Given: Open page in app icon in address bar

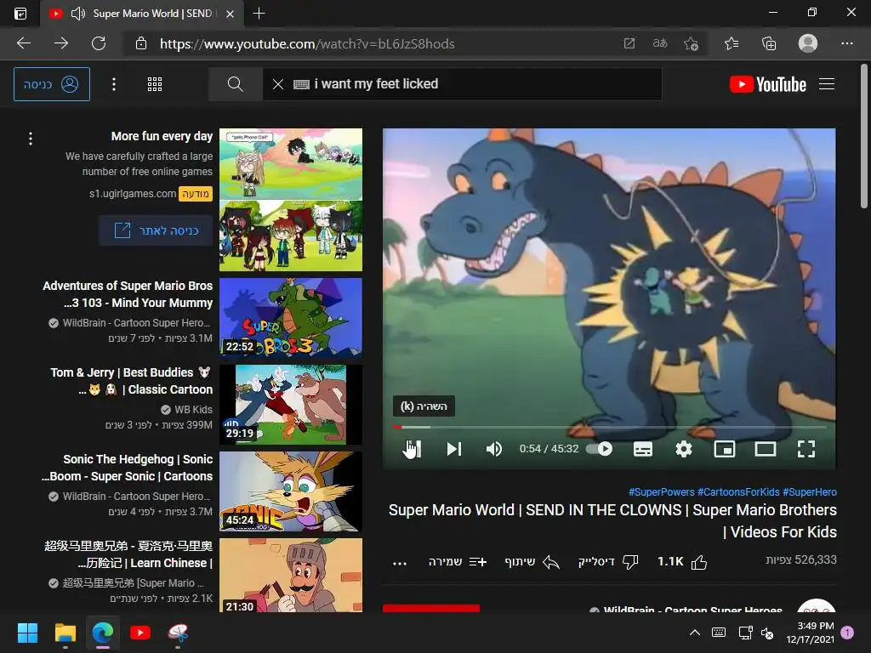Looking at the screenshot, I should point(629,43).
